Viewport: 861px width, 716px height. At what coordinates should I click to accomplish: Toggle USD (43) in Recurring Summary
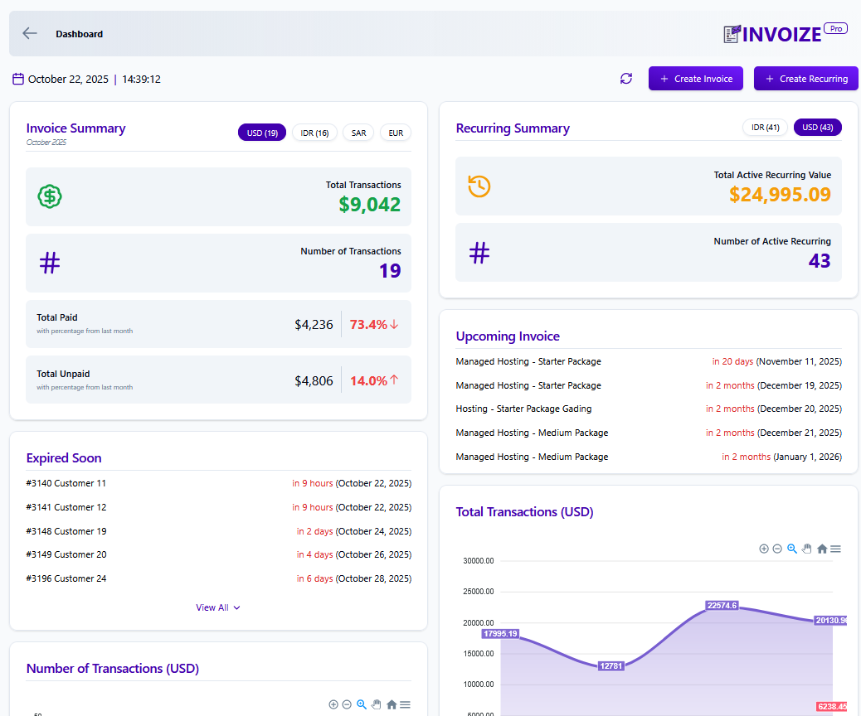[x=816, y=127]
